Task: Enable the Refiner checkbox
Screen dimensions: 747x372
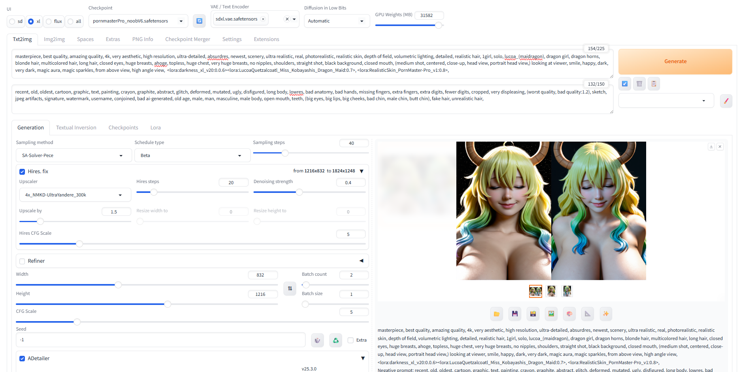Action: pyautogui.click(x=22, y=261)
